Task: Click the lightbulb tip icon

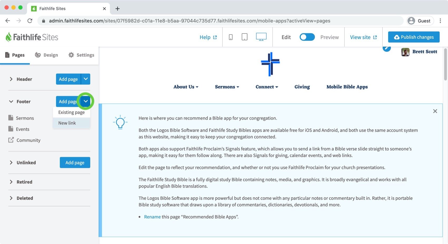Action: tap(120, 122)
